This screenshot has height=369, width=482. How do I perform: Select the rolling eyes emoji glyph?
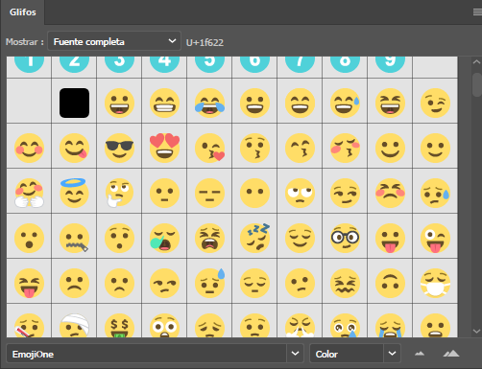click(300, 193)
